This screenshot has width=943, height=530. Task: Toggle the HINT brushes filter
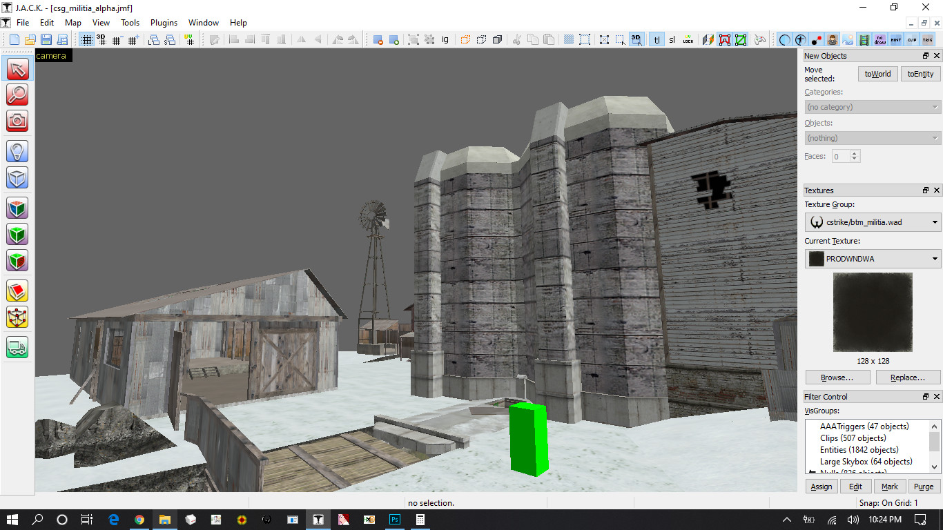(896, 40)
